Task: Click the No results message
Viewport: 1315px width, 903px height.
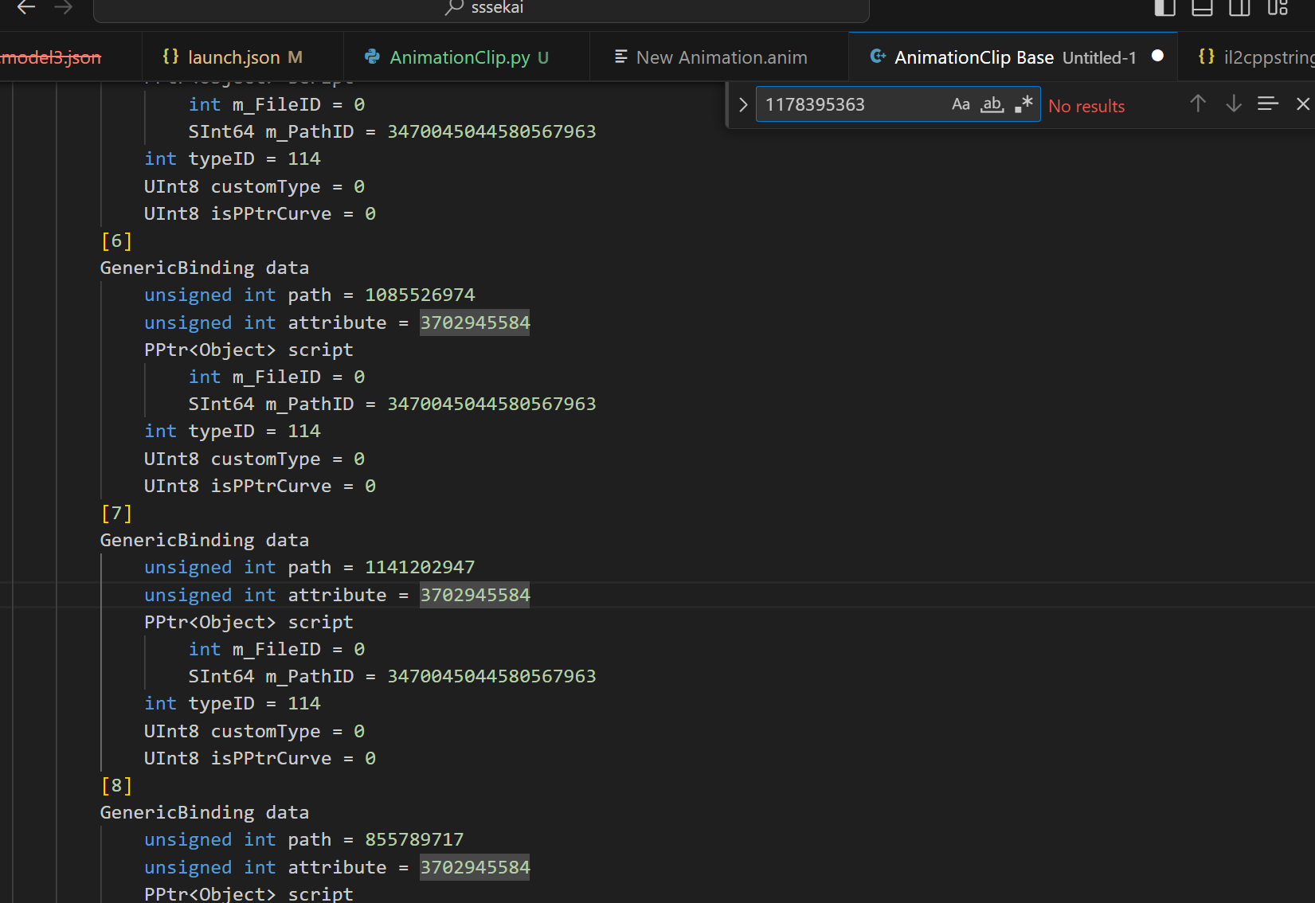Action: click(x=1086, y=106)
